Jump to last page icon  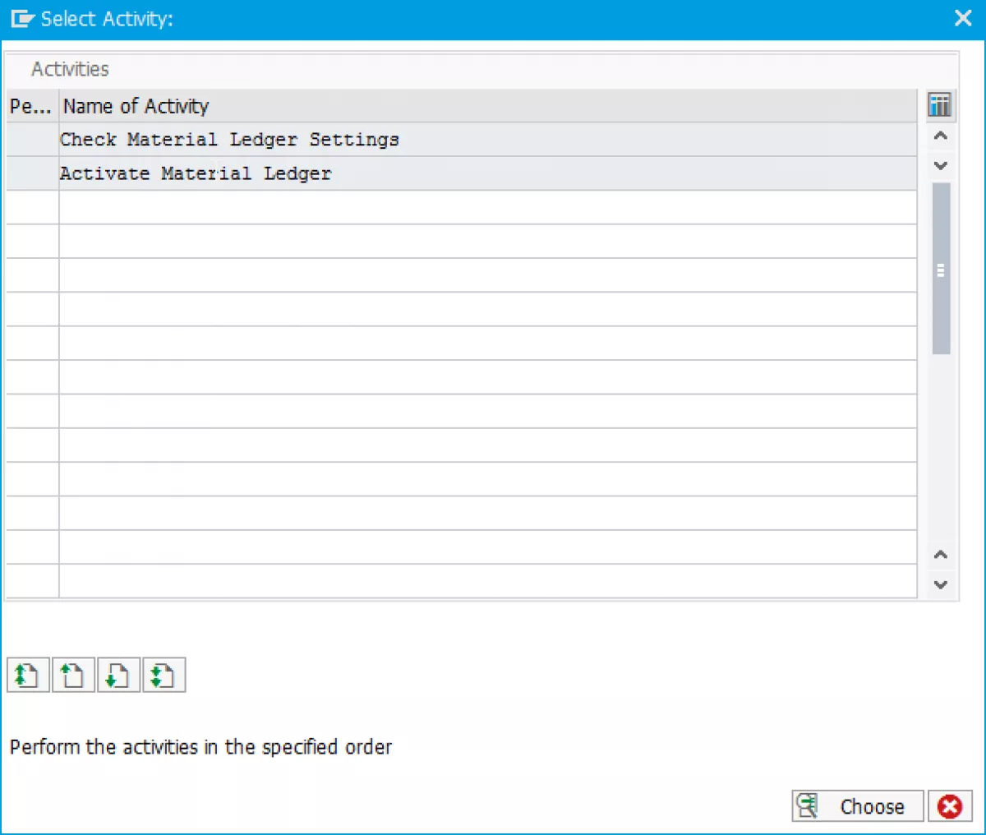point(164,676)
